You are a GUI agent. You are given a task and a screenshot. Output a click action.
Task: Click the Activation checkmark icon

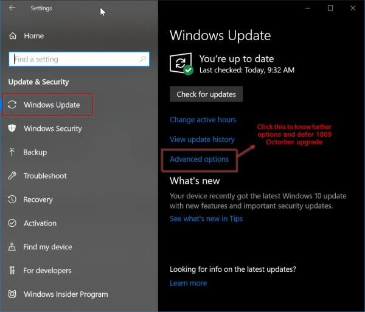click(12, 223)
